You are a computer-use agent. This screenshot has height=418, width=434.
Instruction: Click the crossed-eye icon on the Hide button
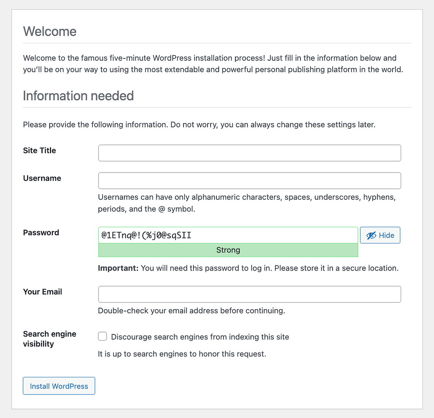click(x=372, y=235)
